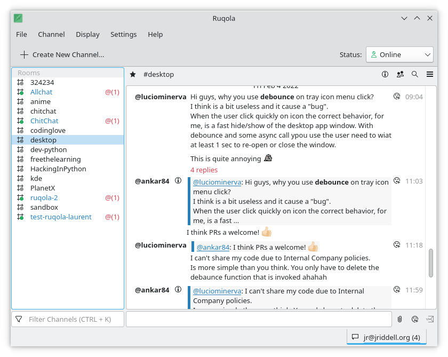448x357 pixels.
Task: Show channel members list icon
Action: (x=400, y=75)
